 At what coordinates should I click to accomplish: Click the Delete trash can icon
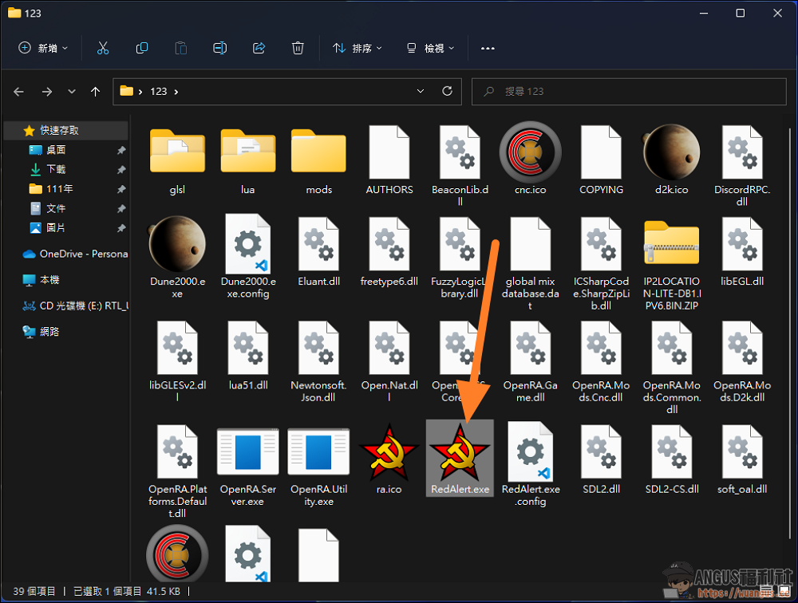(298, 49)
